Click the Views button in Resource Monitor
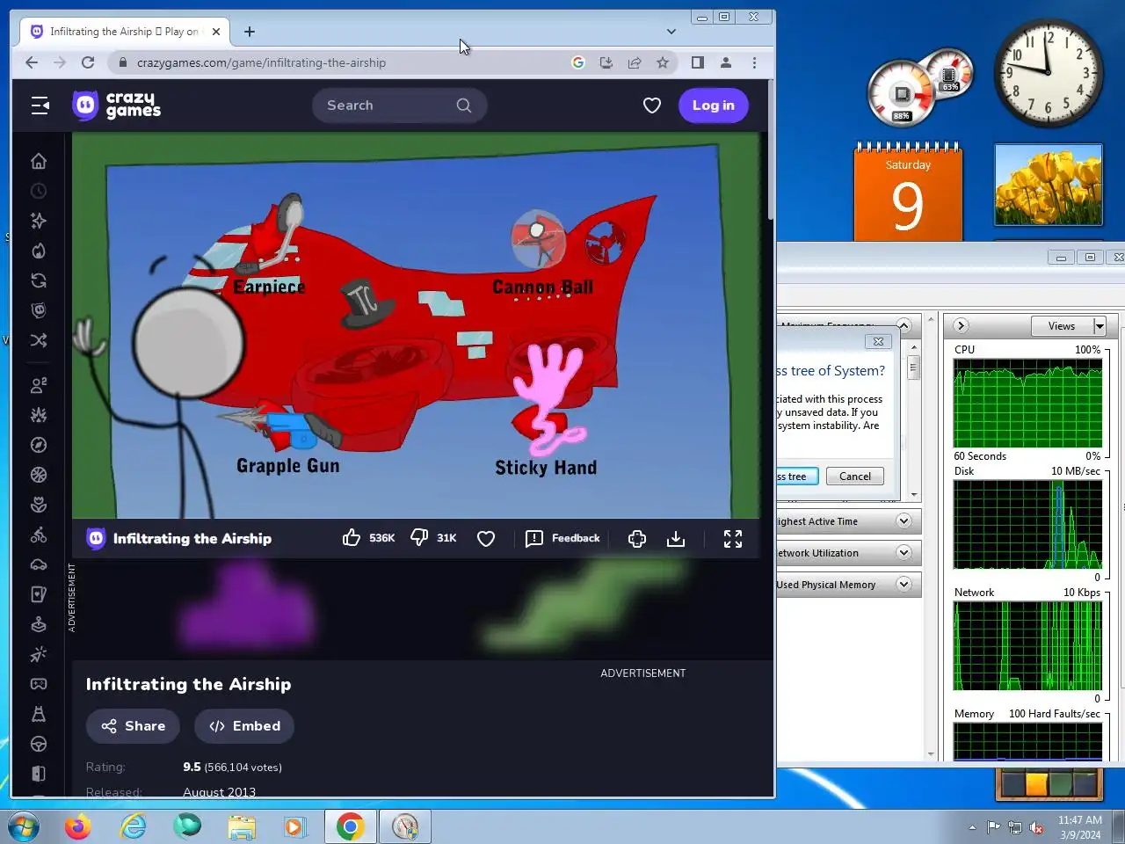Image resolution: width=1125 pixels, height=844 pixels. (x=1062, y=326)
